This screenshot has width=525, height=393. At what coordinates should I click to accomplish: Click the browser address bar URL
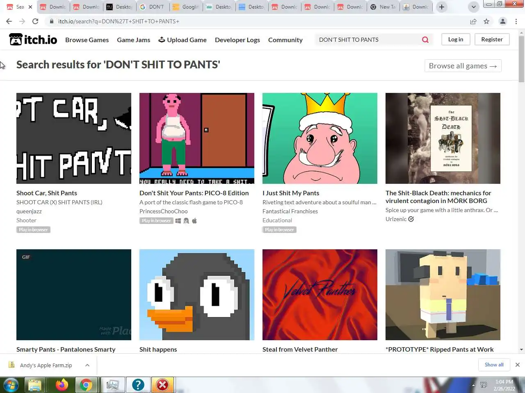click(119, 21)
